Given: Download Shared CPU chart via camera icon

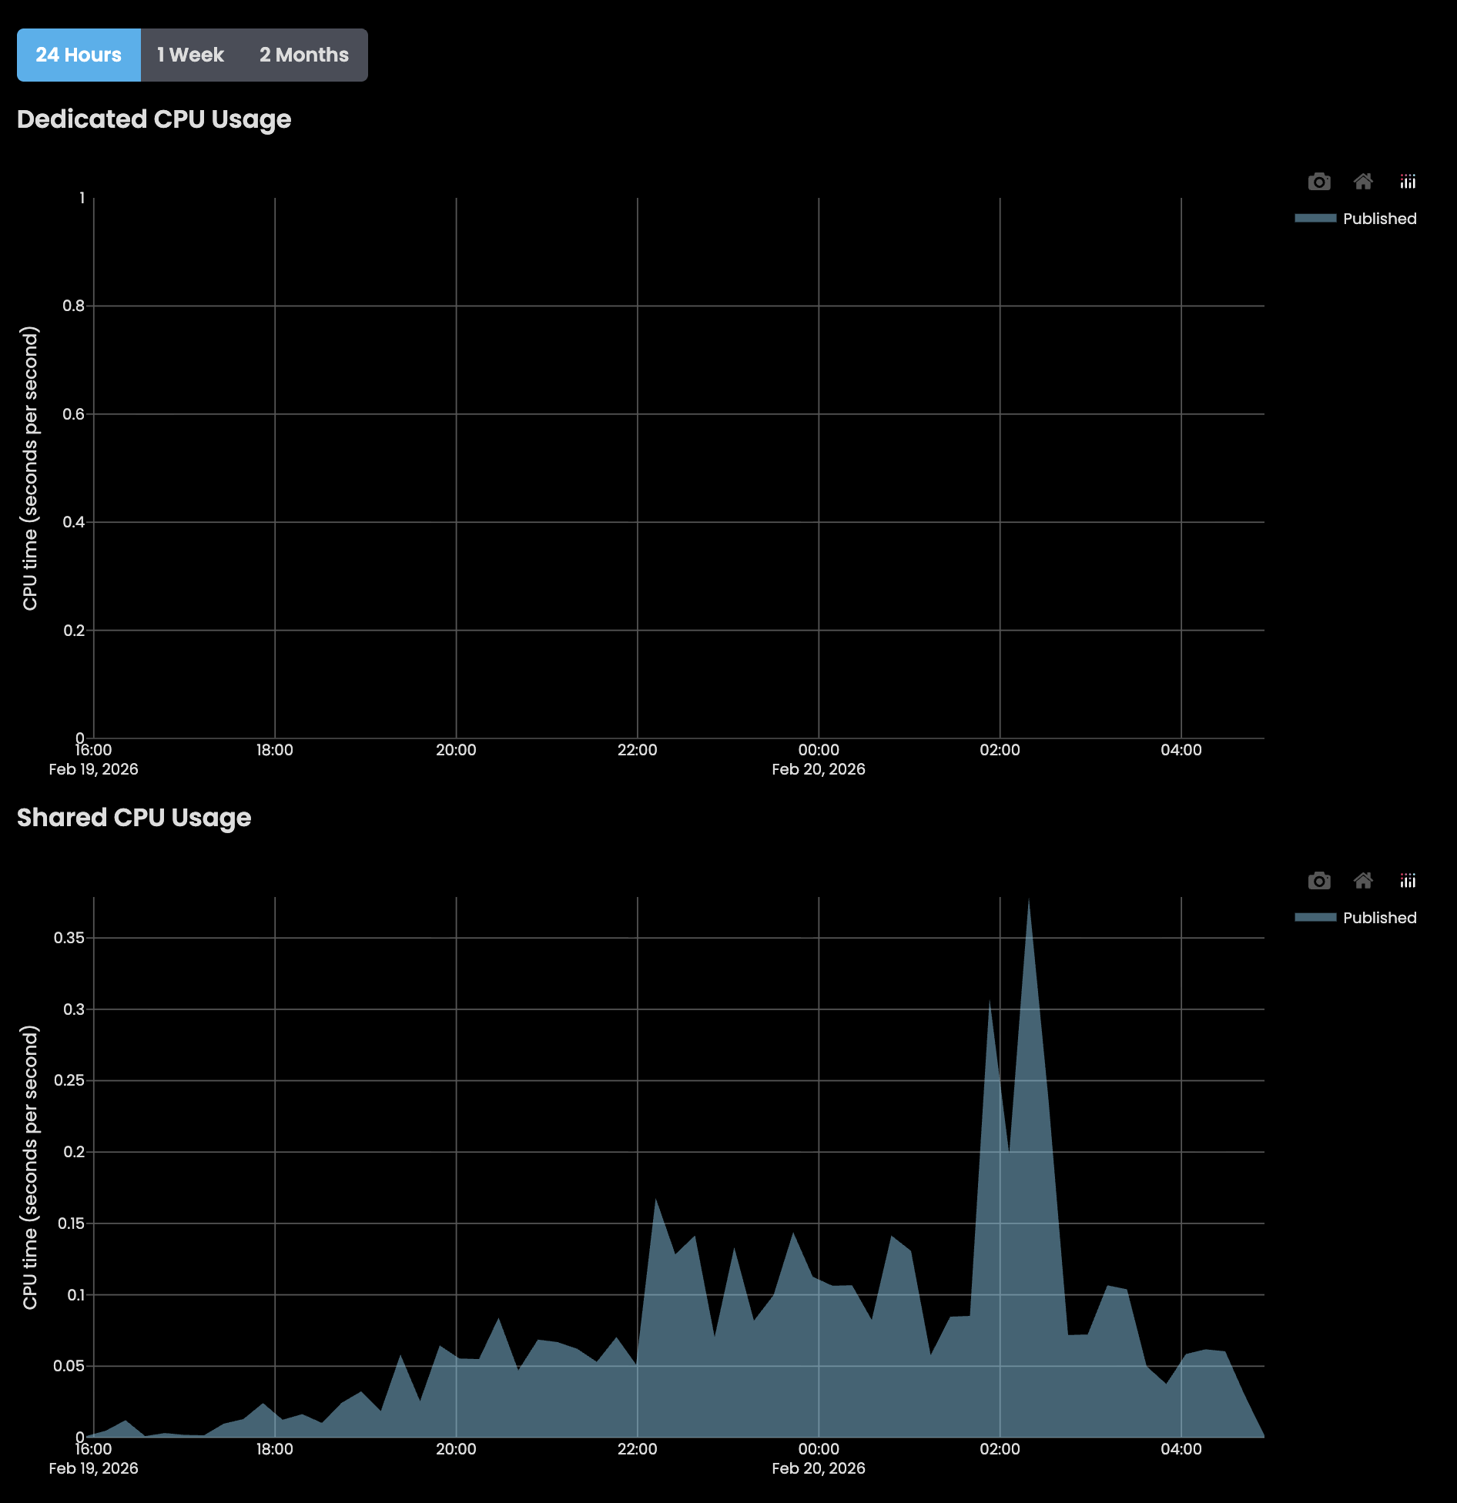Looking at the screenshot, I should 1318,881.
